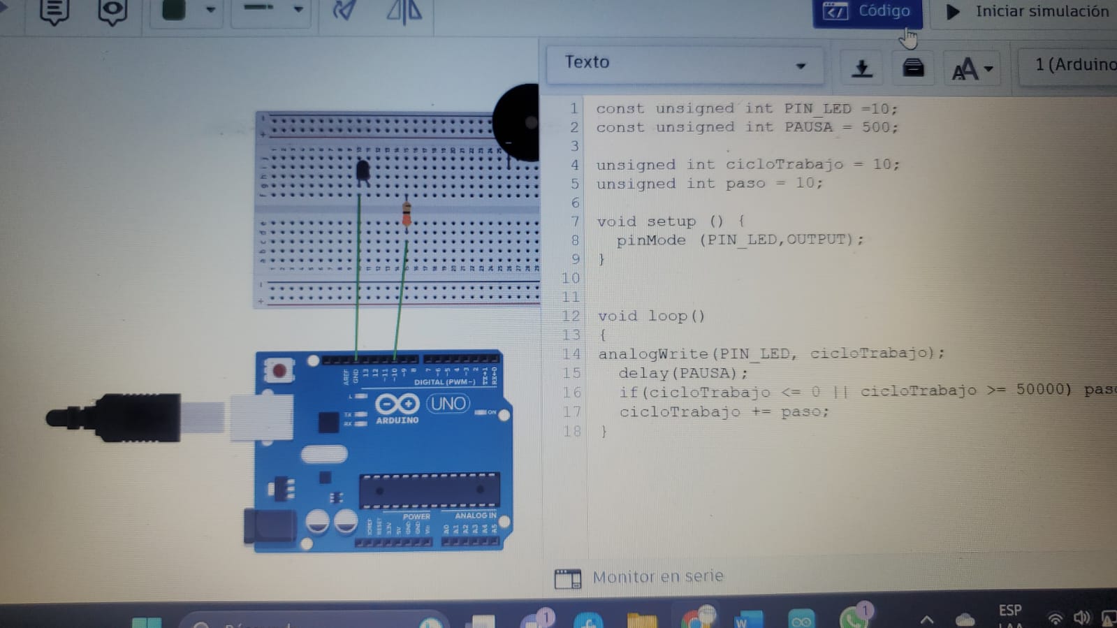Open the font size AA menu
Image resolution: width=1117 pixels, height=628 pixels.
pyautogui.click(x=972, y=68)
